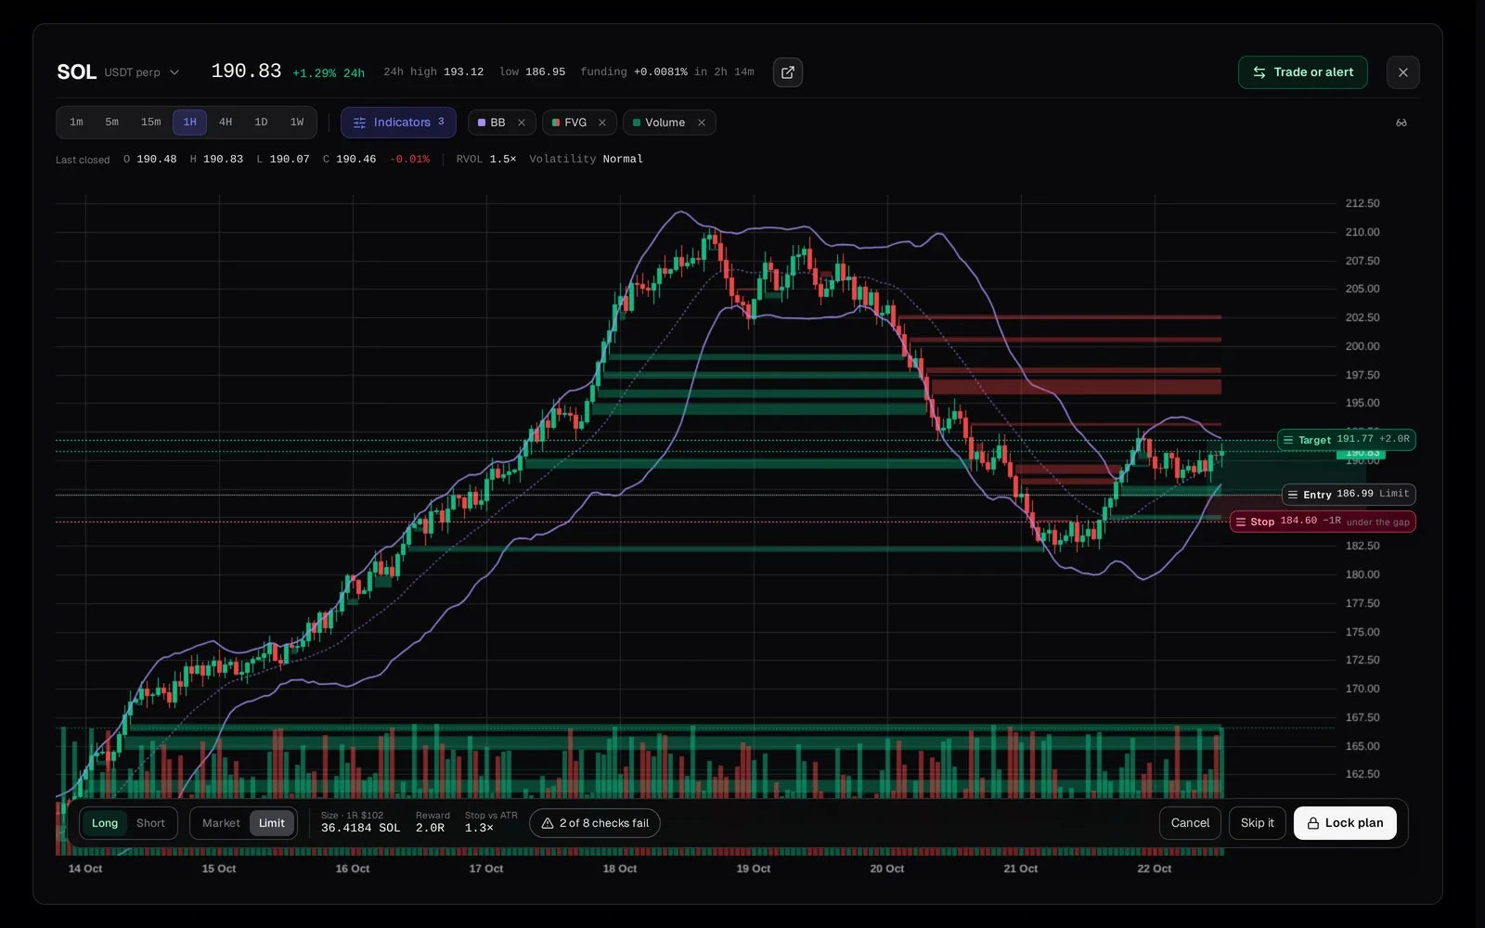Click the 36.4184 SOL size value
The image size is (1485, 928).
(x=360, y=828)
